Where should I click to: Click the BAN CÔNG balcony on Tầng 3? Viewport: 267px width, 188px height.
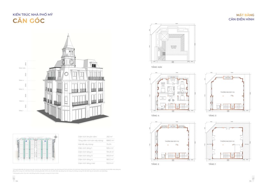pos(228,77)
